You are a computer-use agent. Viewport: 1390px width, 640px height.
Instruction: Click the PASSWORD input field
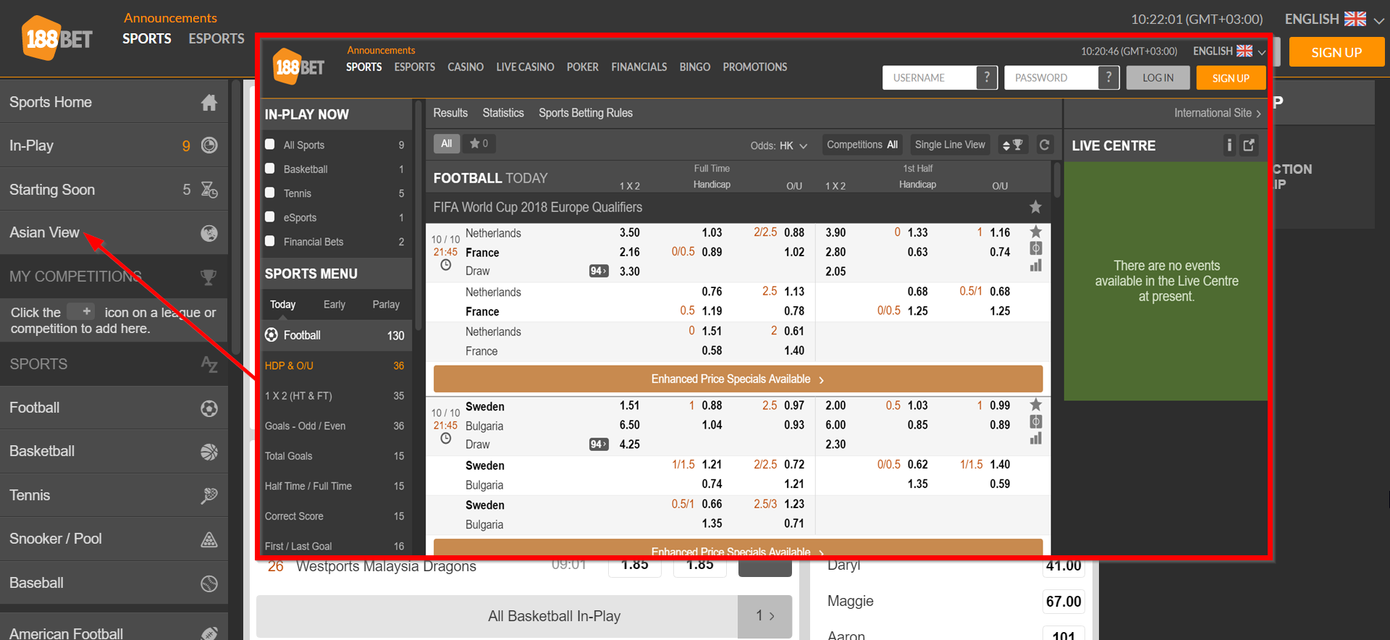point(1051,77)
